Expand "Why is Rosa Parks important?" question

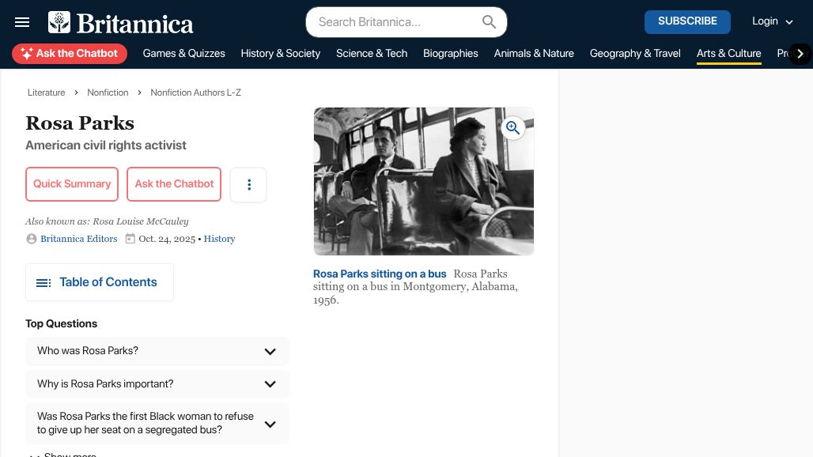click(x=270, y=384)
